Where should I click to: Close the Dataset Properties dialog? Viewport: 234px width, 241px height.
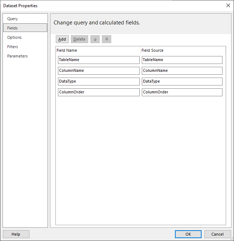pyautogui.click(x=228, y=5)
